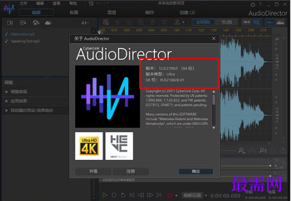Screen dimensions: 292x201
Task: Click the 确定 OK button
Action: (196, 171)
